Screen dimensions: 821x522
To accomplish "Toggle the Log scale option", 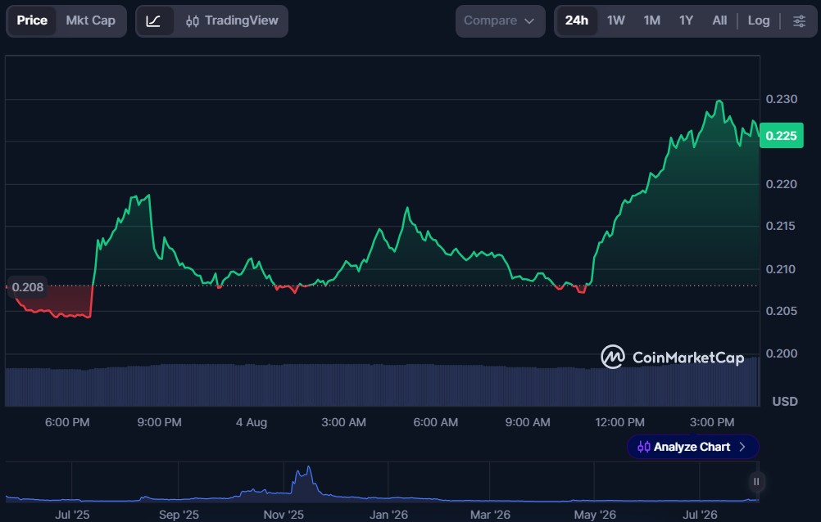I will 759,21.
